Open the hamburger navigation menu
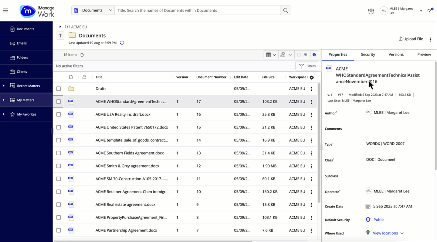The width and height of the screenshot is (437, 242). click(x=6, y=10)
